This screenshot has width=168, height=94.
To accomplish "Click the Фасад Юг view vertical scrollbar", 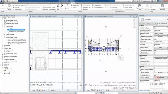I will (82, 53).
